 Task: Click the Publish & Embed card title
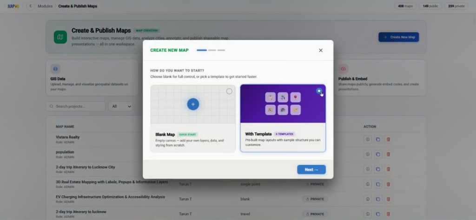tap(353, 79)
